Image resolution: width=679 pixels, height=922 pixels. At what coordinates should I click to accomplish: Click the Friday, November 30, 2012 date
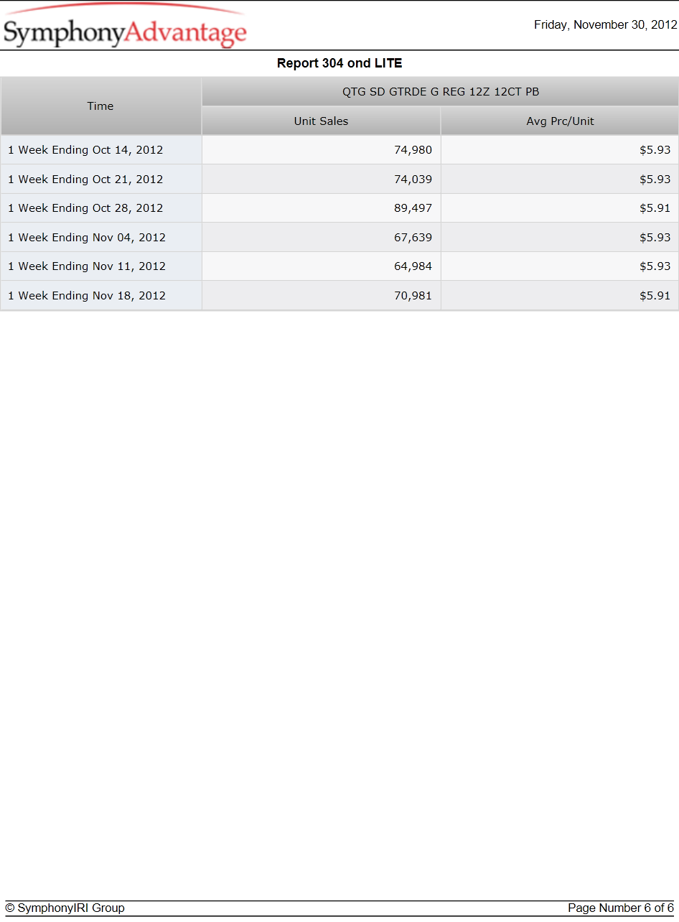tap(605, 25)
